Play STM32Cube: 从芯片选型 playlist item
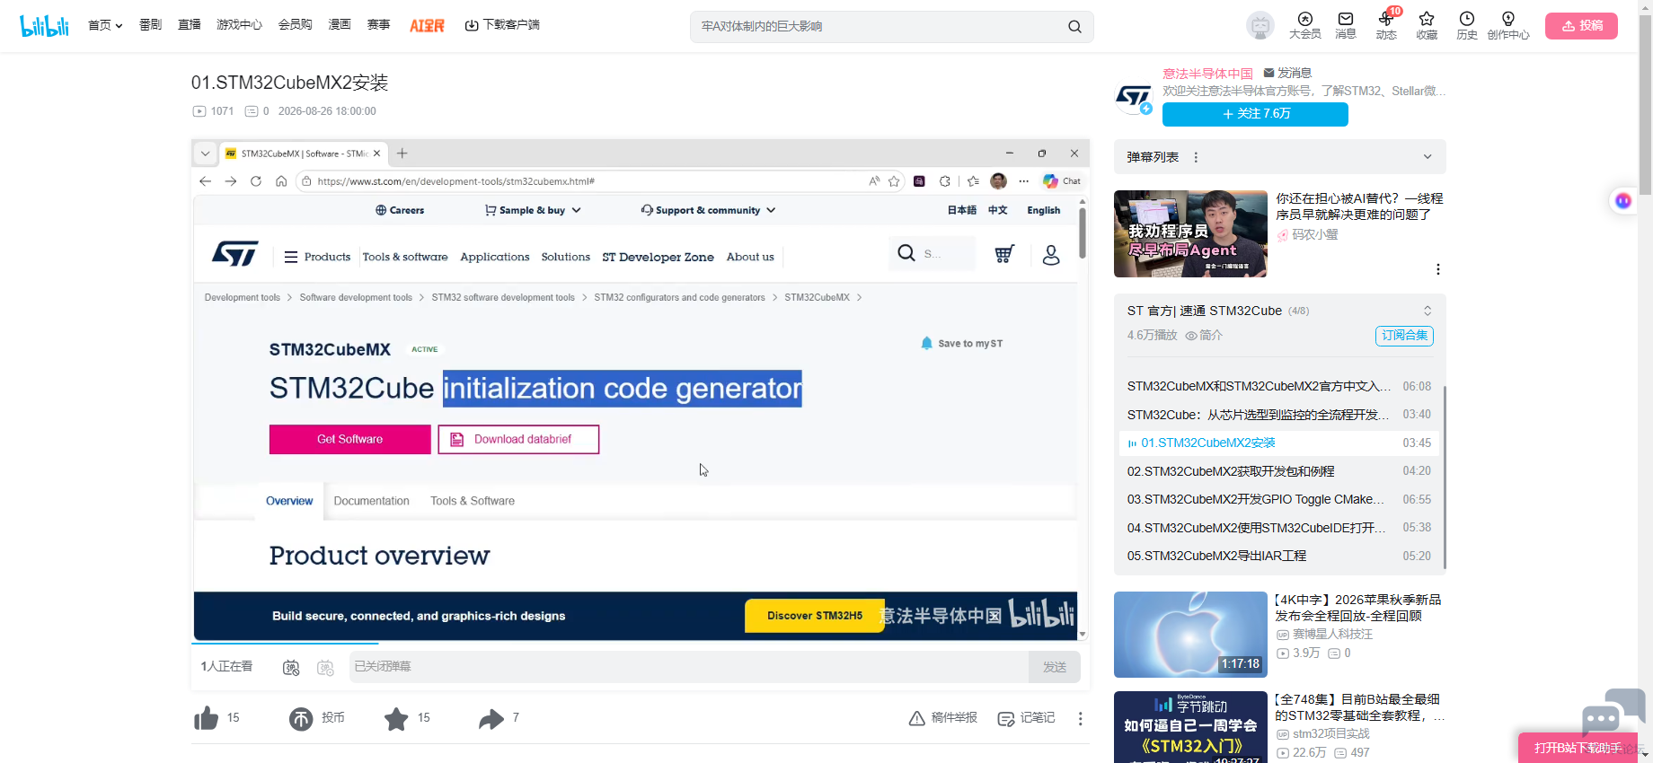 click(1279, 415)
